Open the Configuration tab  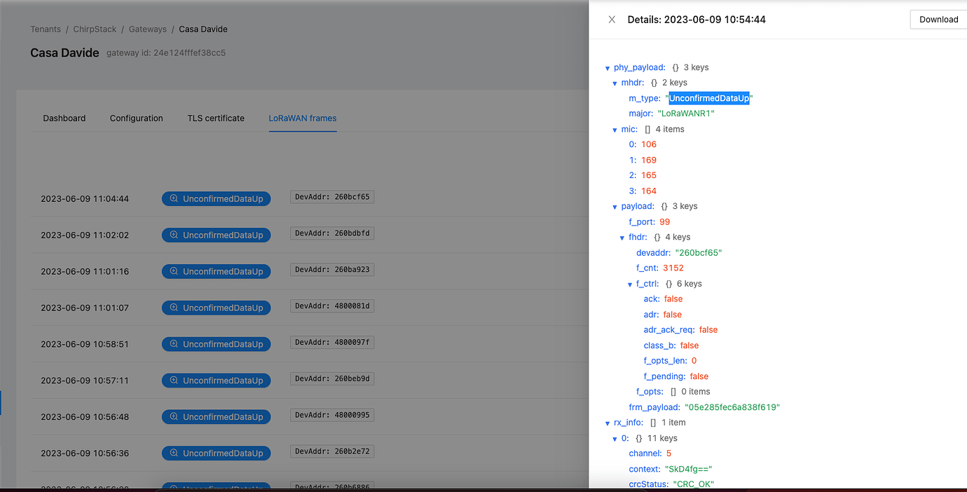pyautogui.click(x=137, y=118)
